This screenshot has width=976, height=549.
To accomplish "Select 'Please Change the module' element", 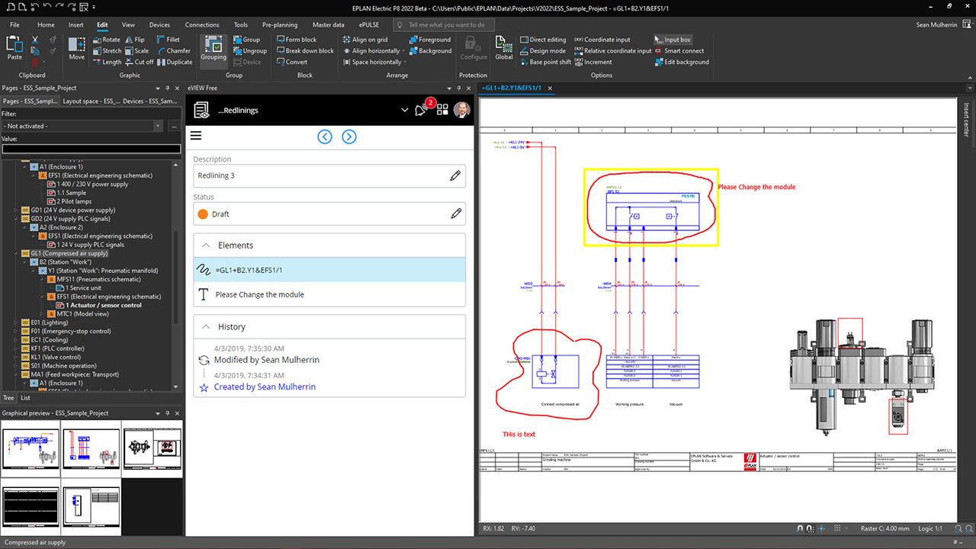I will 259,294.
